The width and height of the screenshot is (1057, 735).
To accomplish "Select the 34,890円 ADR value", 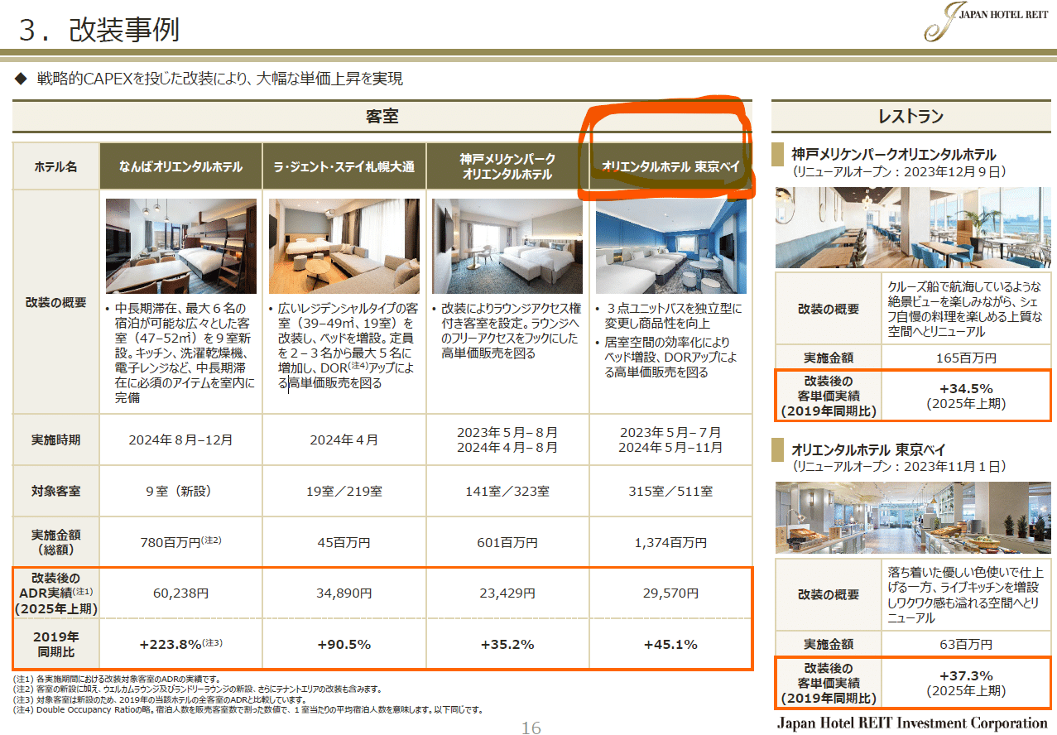I will coord(344,593).
